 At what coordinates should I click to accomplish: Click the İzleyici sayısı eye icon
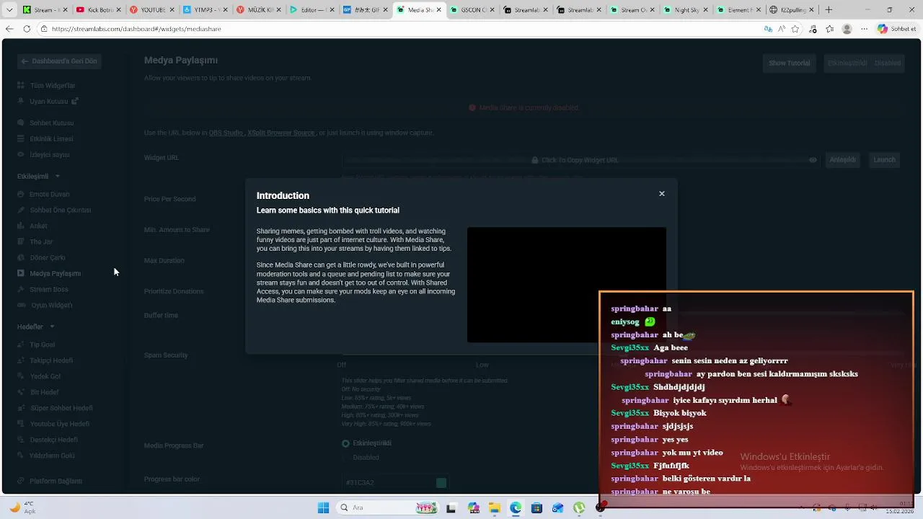pos(21,155)
